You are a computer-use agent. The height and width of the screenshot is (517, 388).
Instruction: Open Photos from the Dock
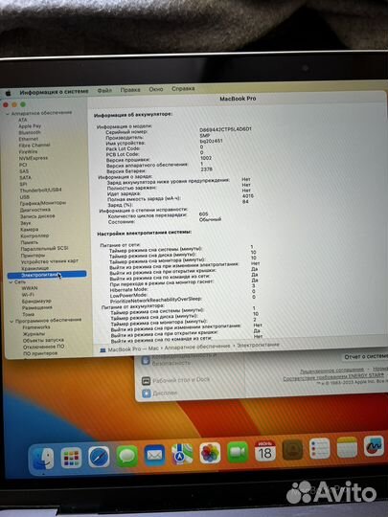210,453
